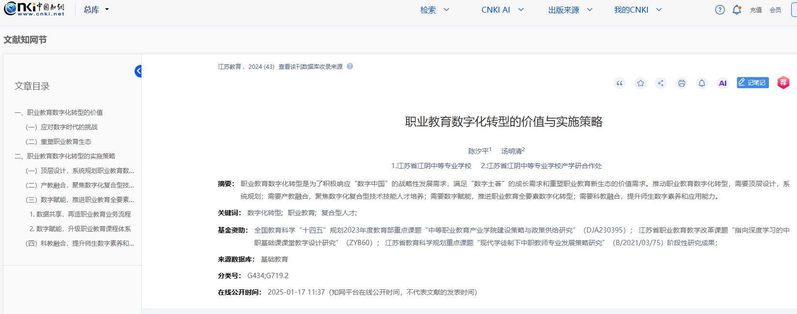Click the 江苏教育 journal link
797x314 pixels.
coord(230,67)
